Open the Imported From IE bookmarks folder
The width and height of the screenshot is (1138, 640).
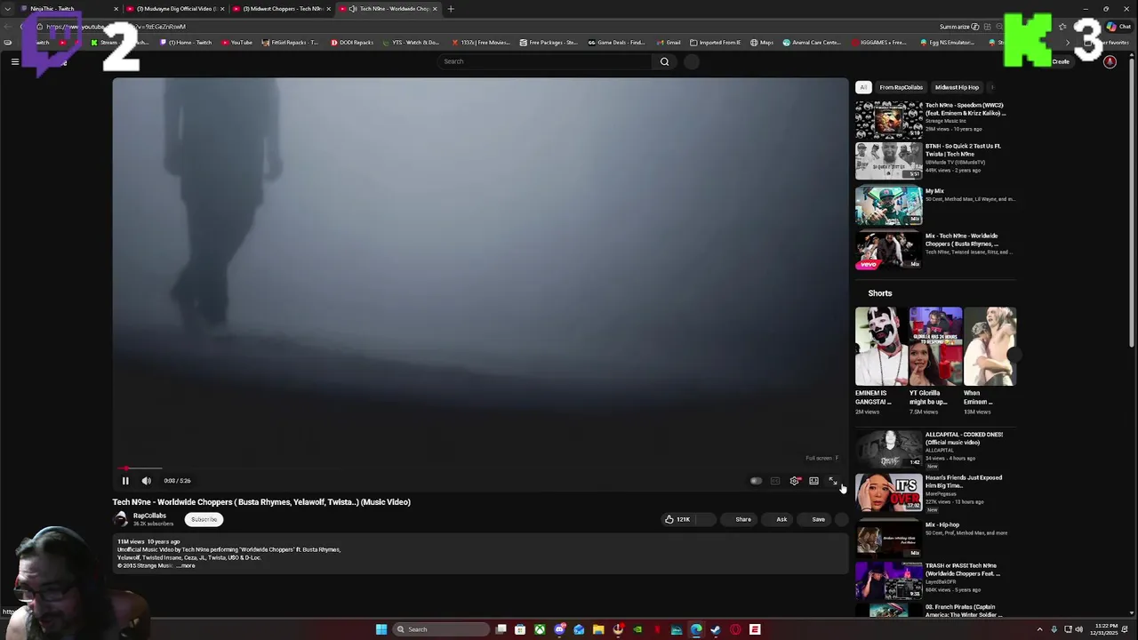click(715, 43)
